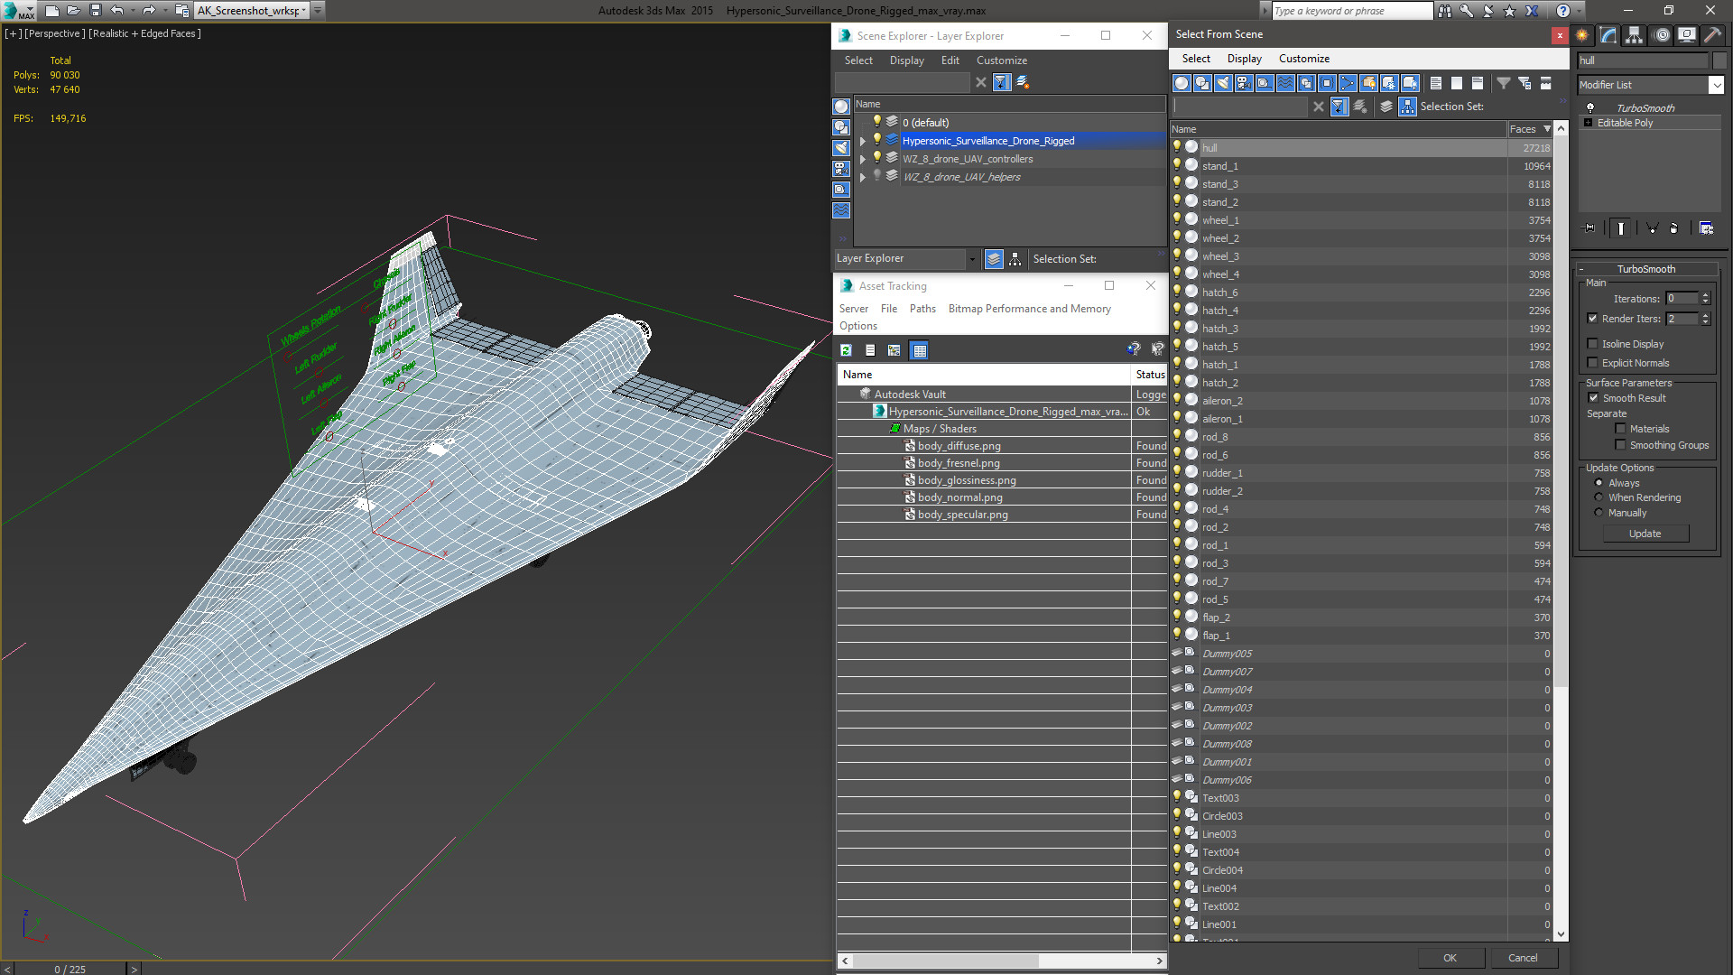Image resolution: width=1733 pixels, height=975 pixels.
Task: Click the Save File icon in the title toolbar
Action: point(95,11)
